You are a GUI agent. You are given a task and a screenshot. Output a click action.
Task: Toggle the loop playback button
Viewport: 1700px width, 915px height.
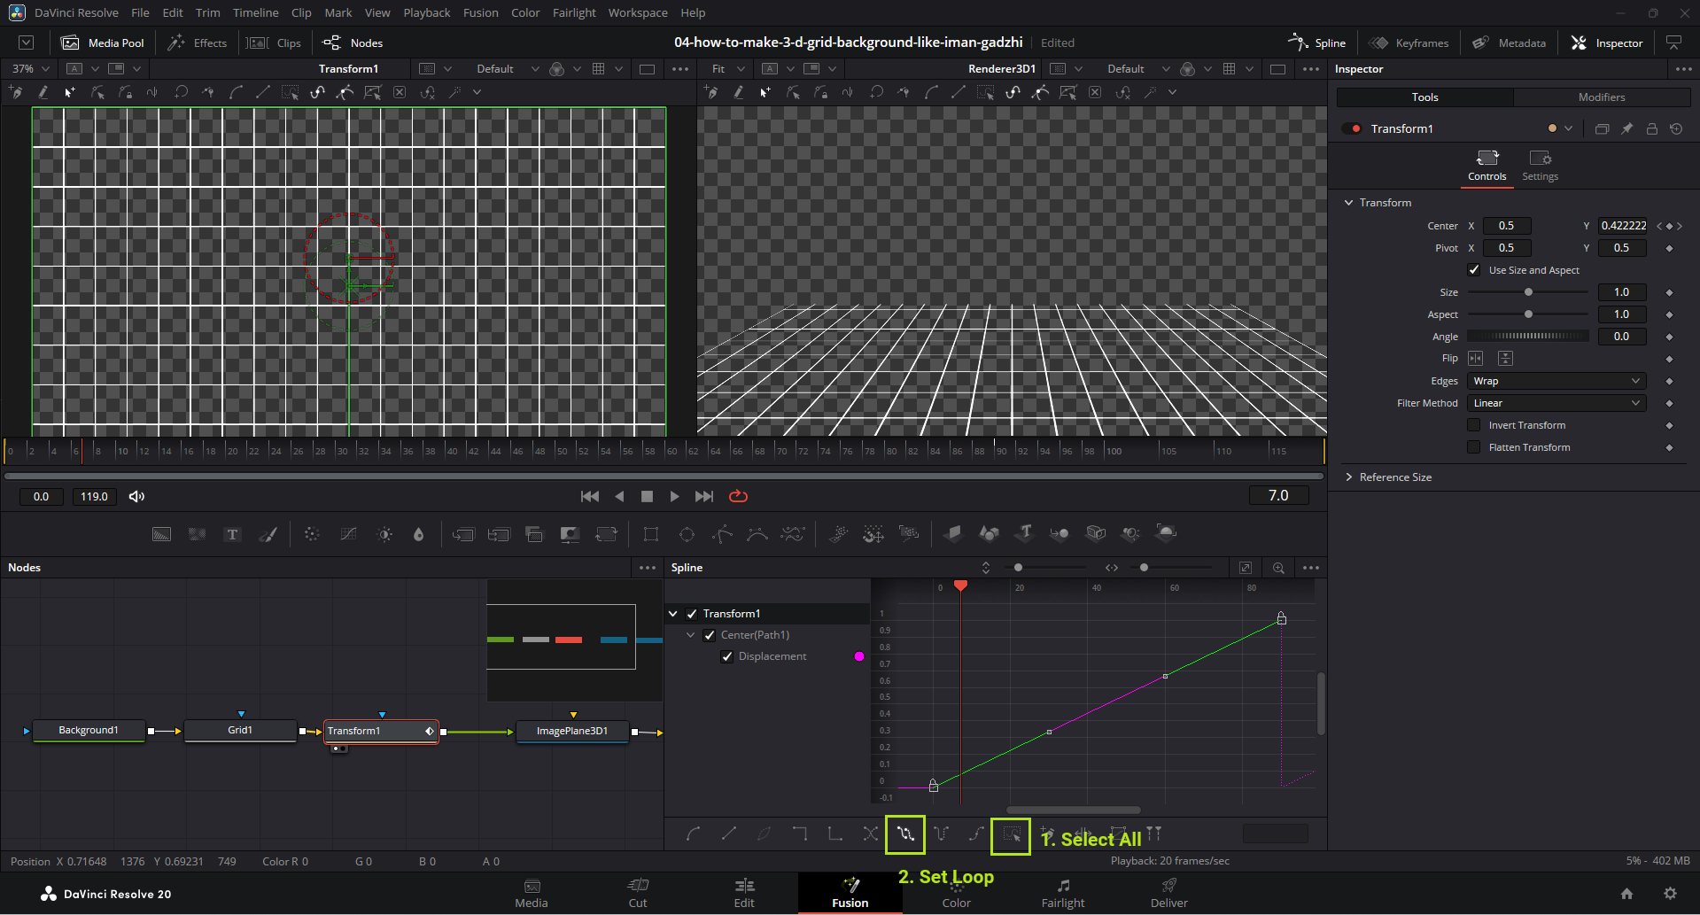click(x=738, y=496)
